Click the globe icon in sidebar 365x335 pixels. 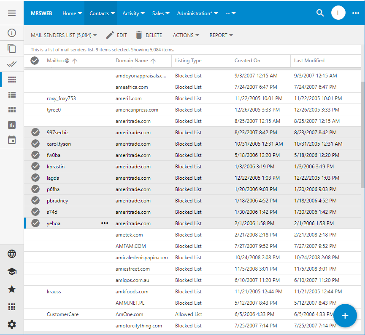(x=12, y=254)
